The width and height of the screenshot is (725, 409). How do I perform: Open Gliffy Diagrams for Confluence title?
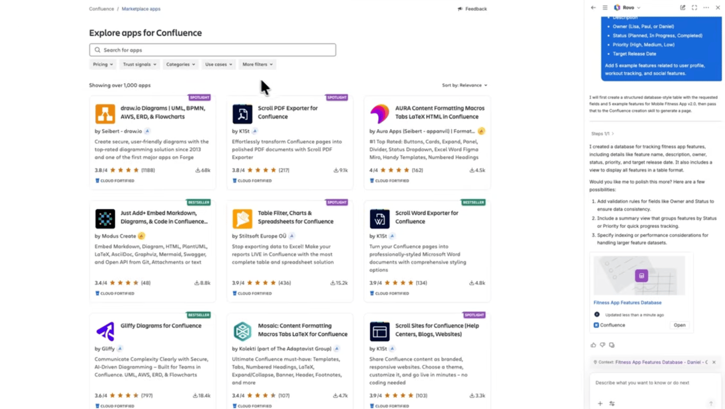(161, 326)
